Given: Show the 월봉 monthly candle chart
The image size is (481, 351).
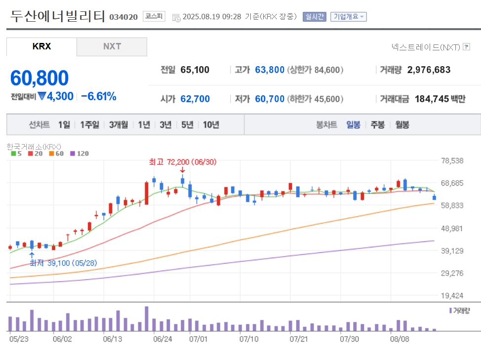Looking at the screenshot, I should 402,124.
